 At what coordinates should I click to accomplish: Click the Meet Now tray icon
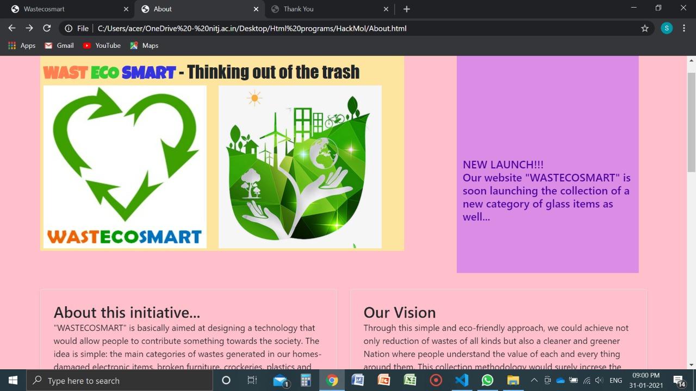[548, 380]
